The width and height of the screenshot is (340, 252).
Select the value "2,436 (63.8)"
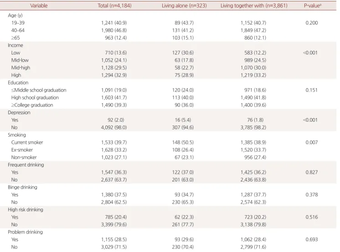click(253, 180)
